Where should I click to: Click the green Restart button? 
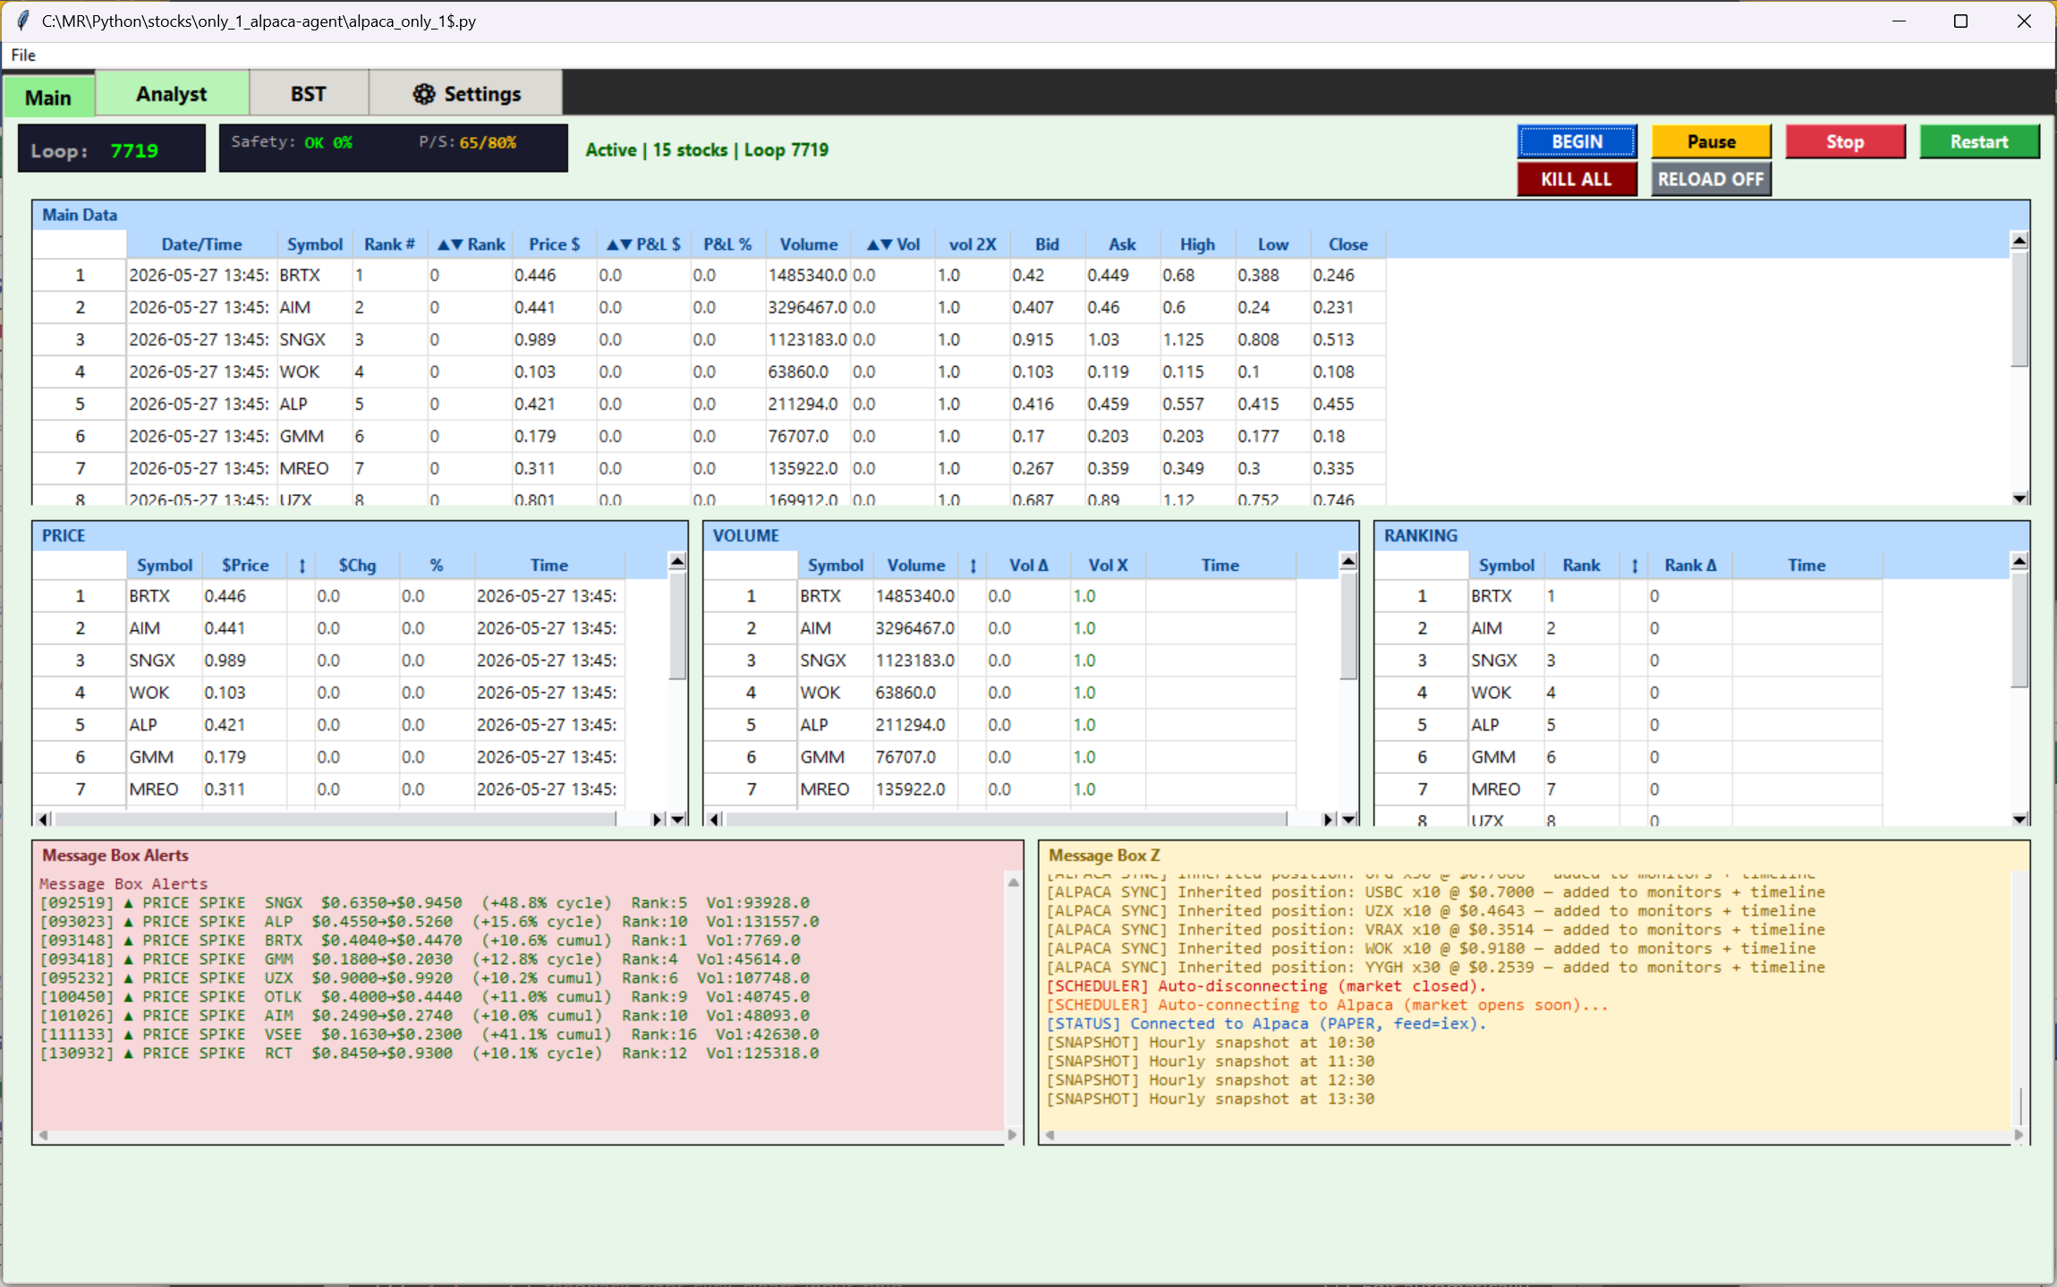pyautogui.click(x=1979, y=141)
